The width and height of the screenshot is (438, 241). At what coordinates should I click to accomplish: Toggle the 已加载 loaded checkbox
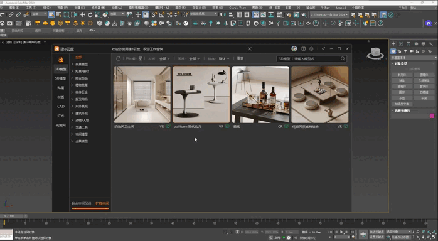(x=141, y=58)
